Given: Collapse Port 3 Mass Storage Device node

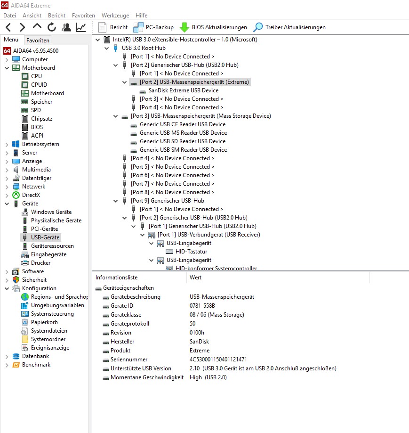Looking at the screenshot, I should click(116, 116).
